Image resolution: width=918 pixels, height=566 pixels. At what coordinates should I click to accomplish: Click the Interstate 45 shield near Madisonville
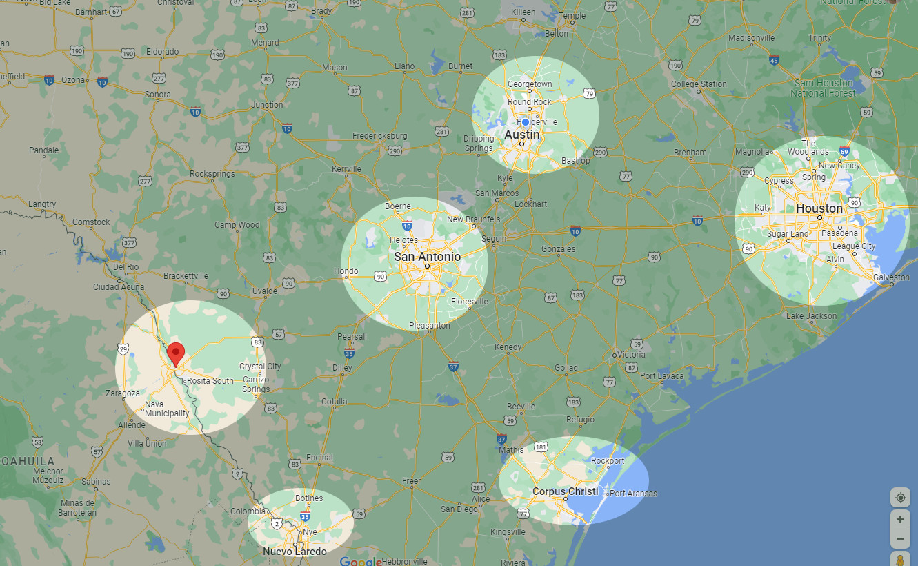tap(775, 61)
